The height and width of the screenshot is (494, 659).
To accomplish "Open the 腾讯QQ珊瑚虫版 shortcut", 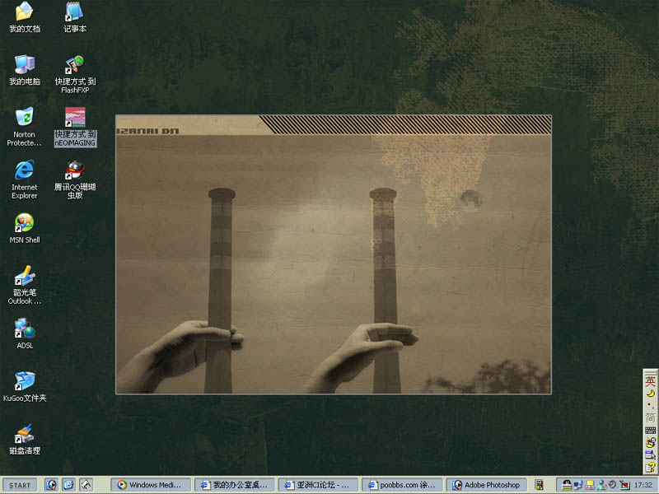I will 75,170.
